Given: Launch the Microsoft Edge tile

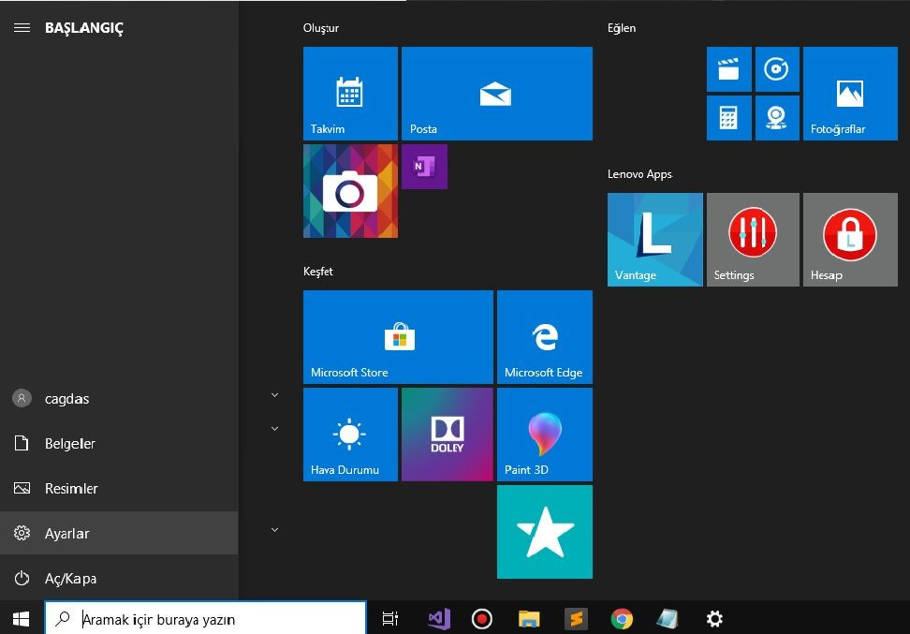Looking at the screenshot, I should click(544, 337).
